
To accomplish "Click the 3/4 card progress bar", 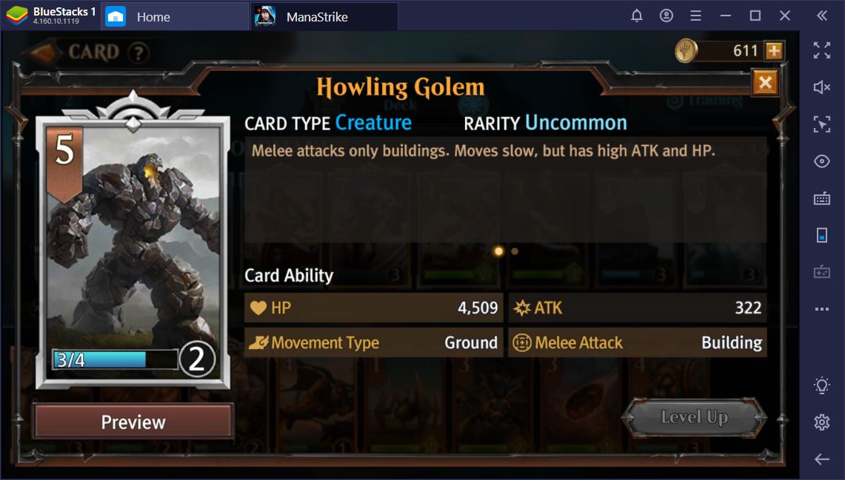I will click(116, 359).
